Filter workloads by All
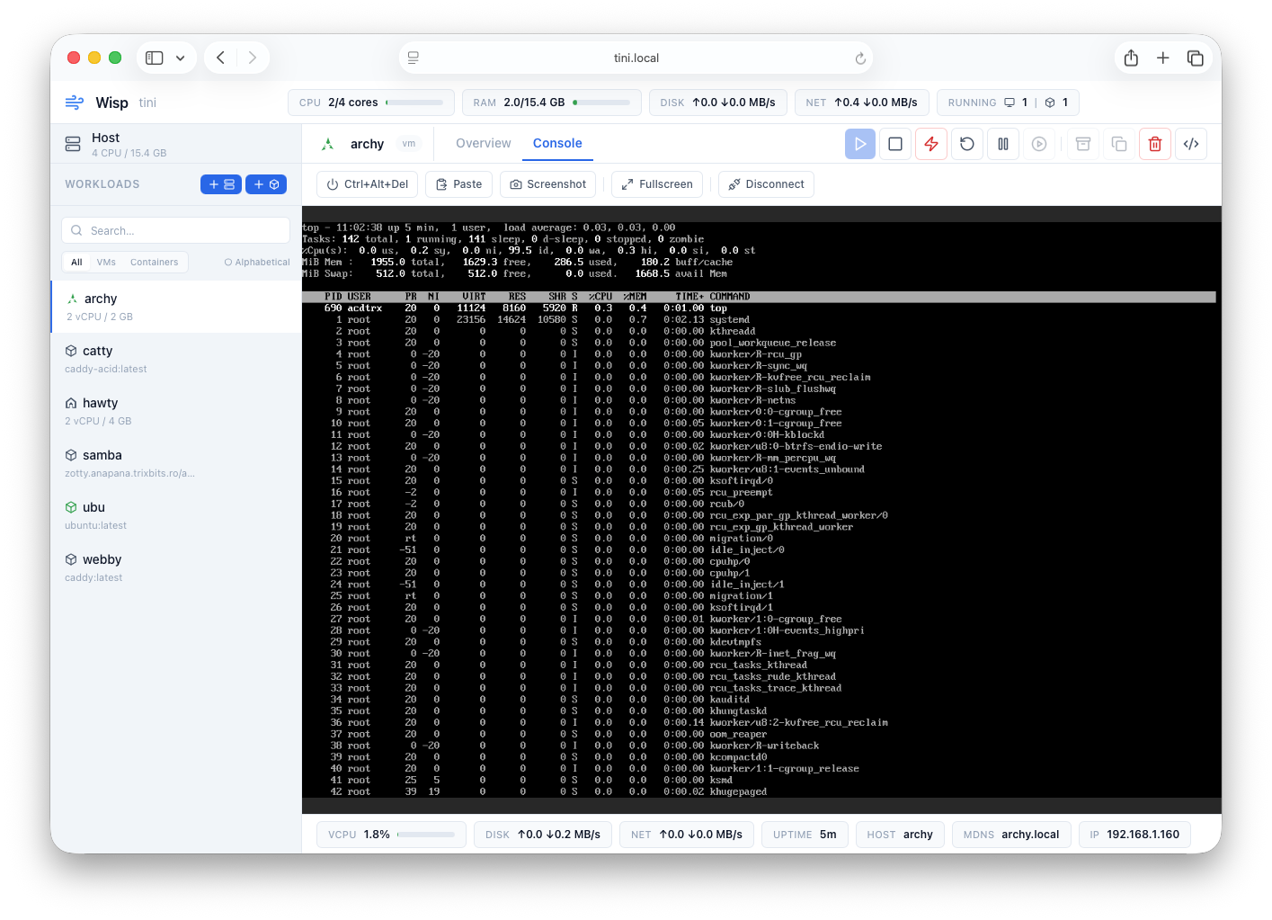The height and width of the screenshot is (920, 1272). (x=76, y=263)
